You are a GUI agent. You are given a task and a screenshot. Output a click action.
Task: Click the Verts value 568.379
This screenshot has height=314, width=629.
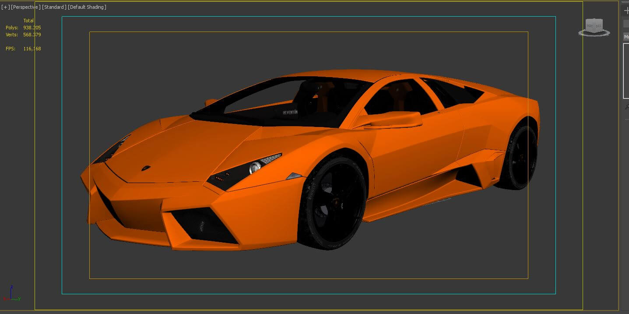[x=32, y=35]
